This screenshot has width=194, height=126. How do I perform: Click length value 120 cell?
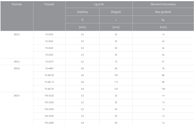116,89
